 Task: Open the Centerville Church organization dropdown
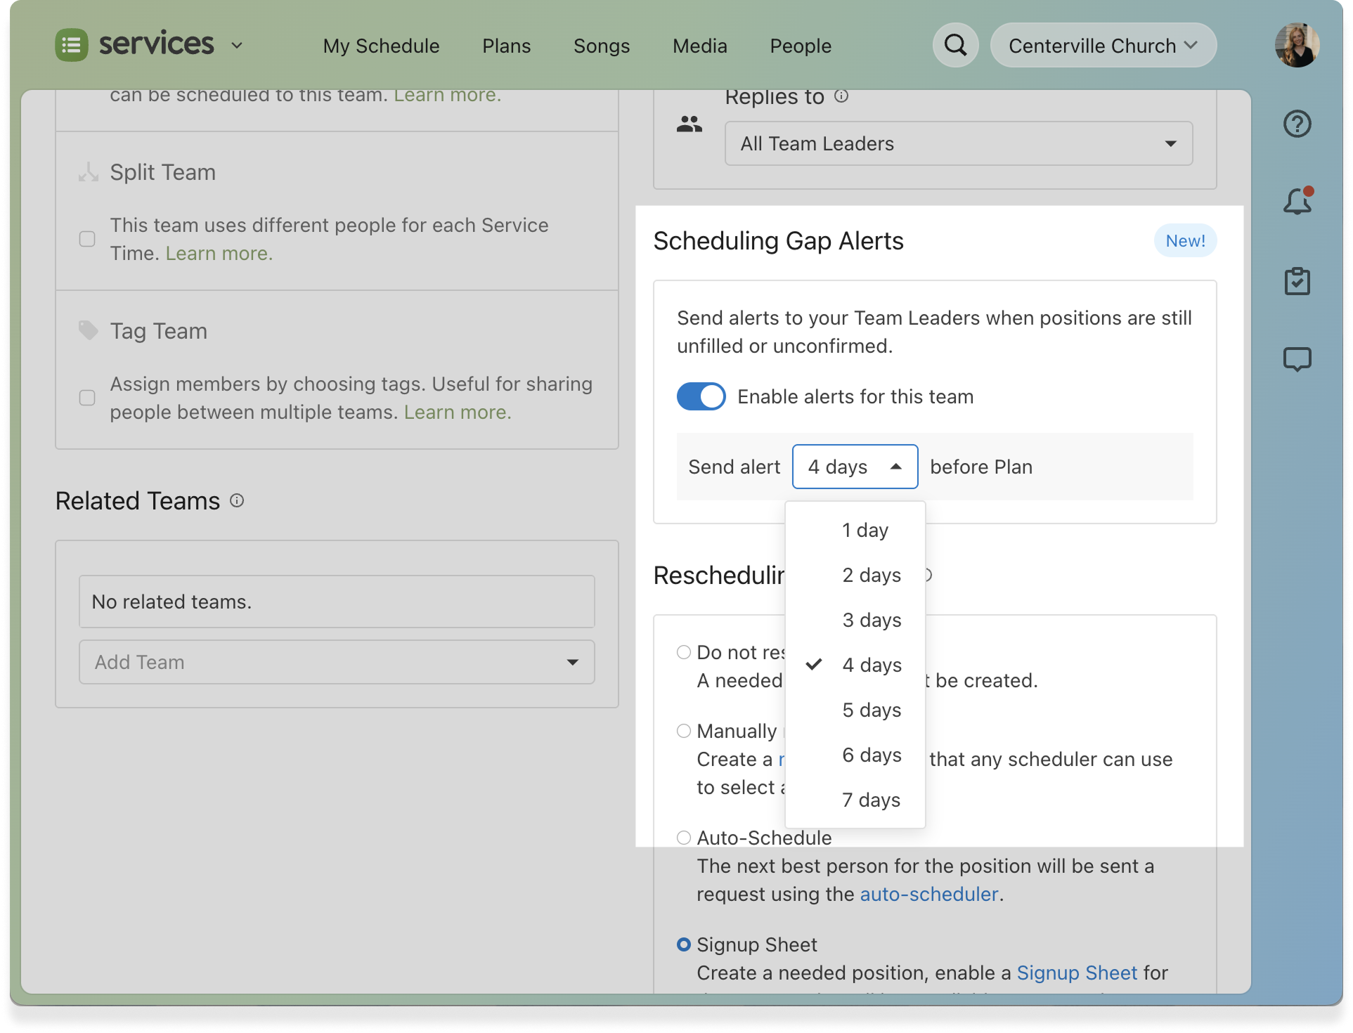(x=1103, y=46)
